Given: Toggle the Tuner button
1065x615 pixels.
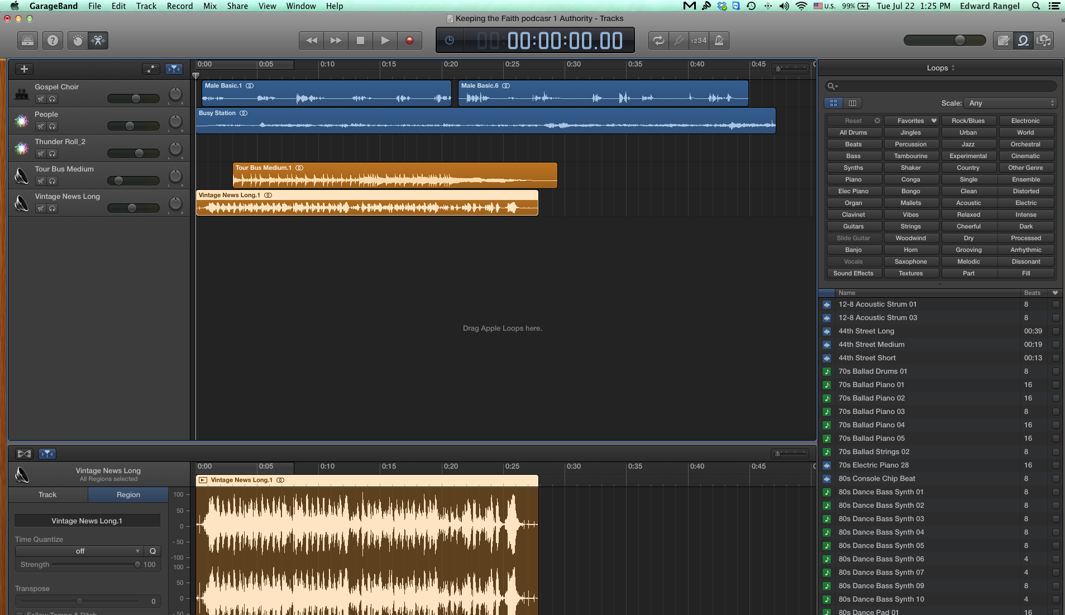Looking at the screenshot, I should click(679, 40).
